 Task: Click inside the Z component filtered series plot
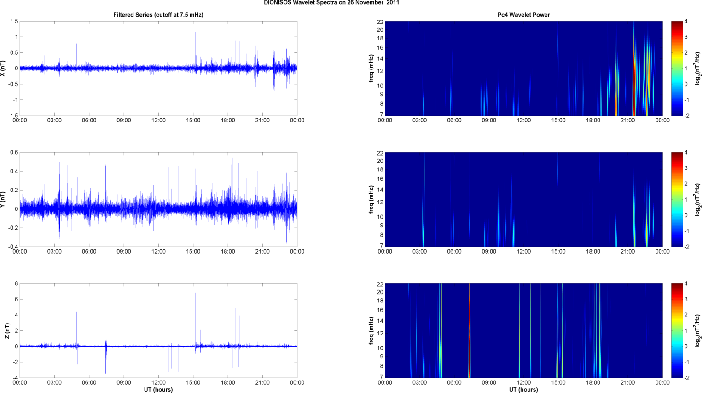158,330
